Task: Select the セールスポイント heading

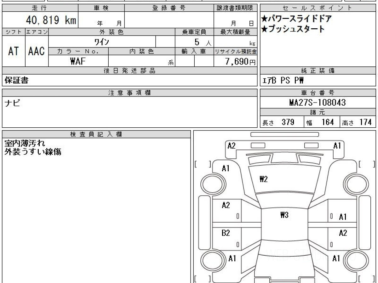Action: [318, 8]
